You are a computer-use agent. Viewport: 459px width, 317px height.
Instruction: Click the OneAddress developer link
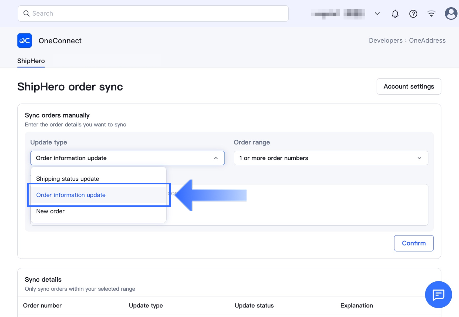[427, 40]
